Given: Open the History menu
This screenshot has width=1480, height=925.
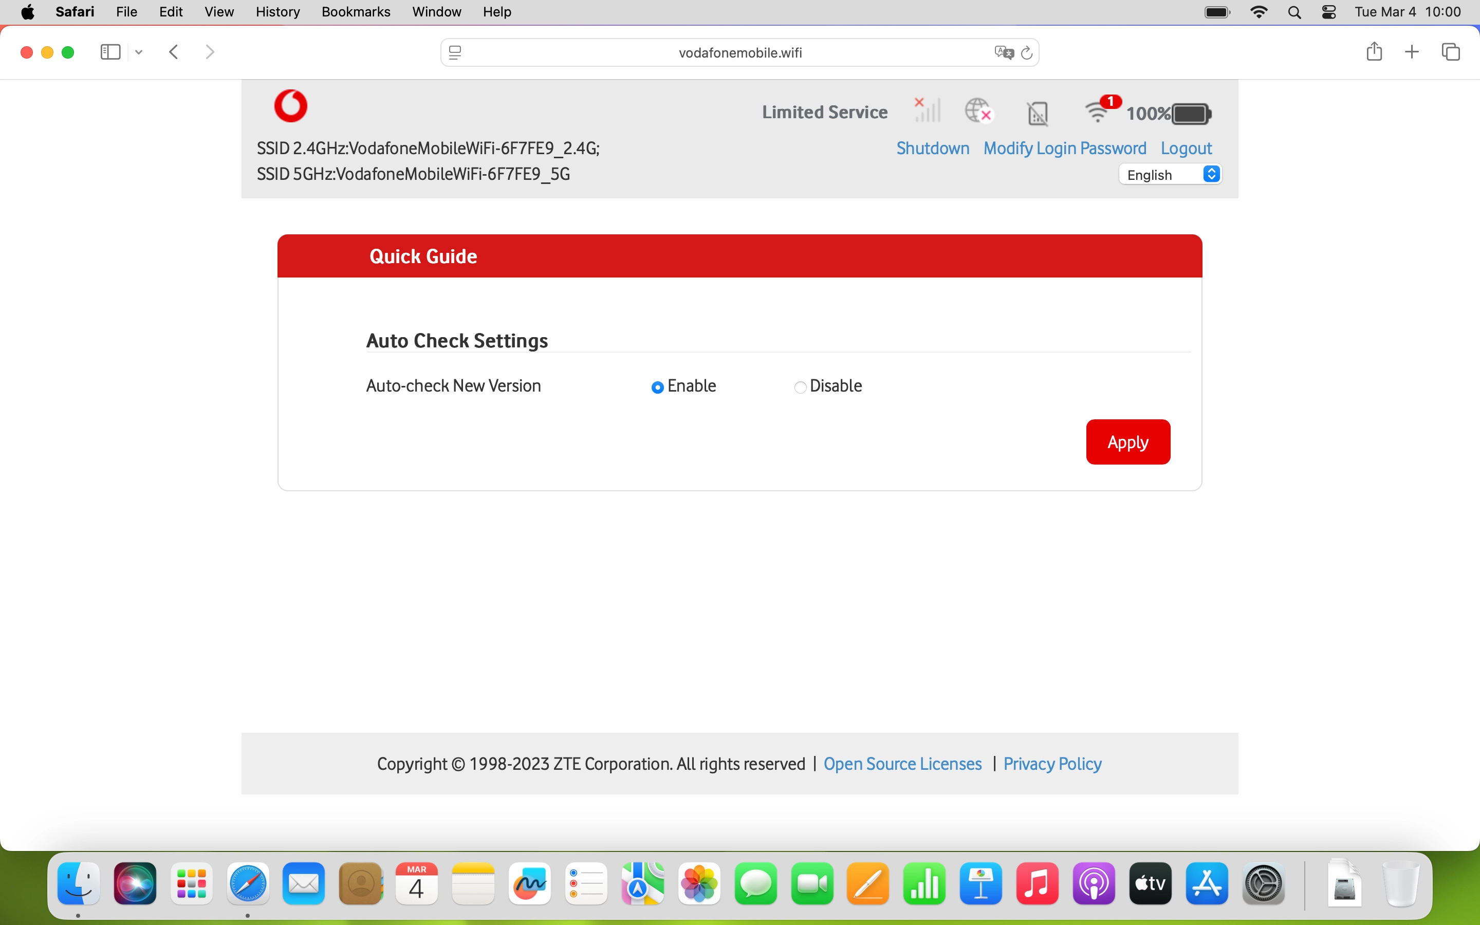Looking at the screenshot, I should point(277,12).
